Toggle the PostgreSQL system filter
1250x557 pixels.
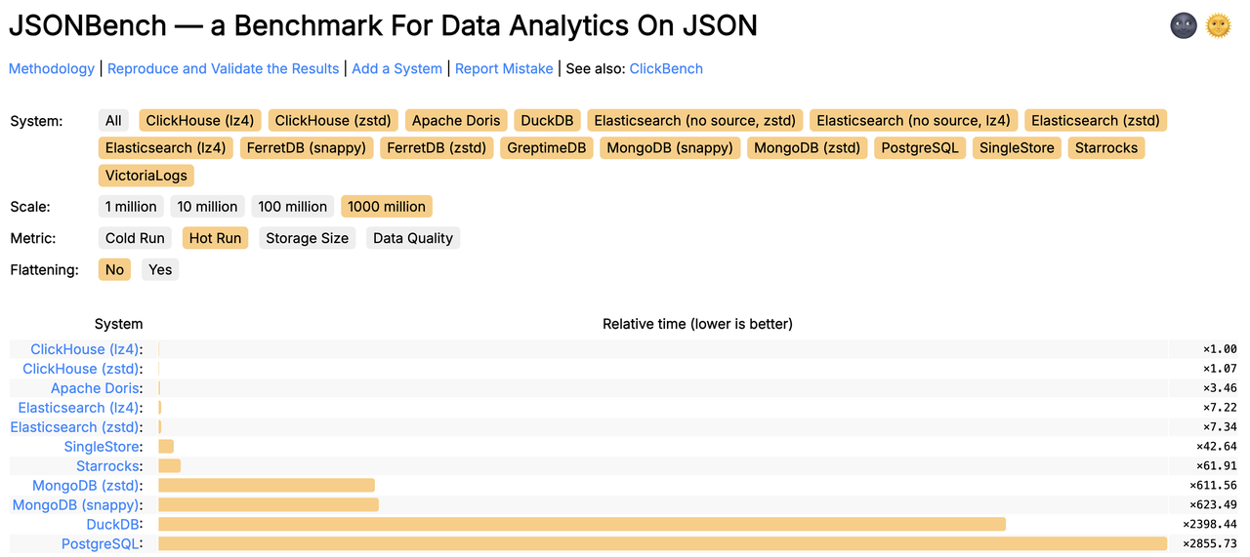click(x=919, y=148)
